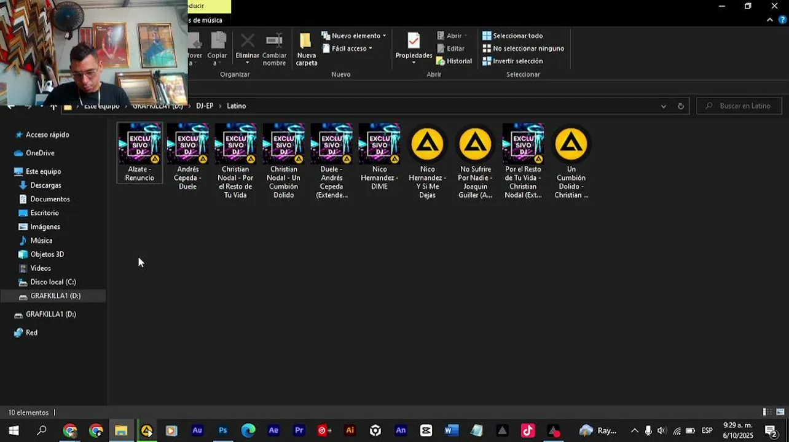This screenshot has width=789, height=442.
Task: Select file Nico Hernandez - Y Si Me Dejas
Action: (x=428, y=161)
